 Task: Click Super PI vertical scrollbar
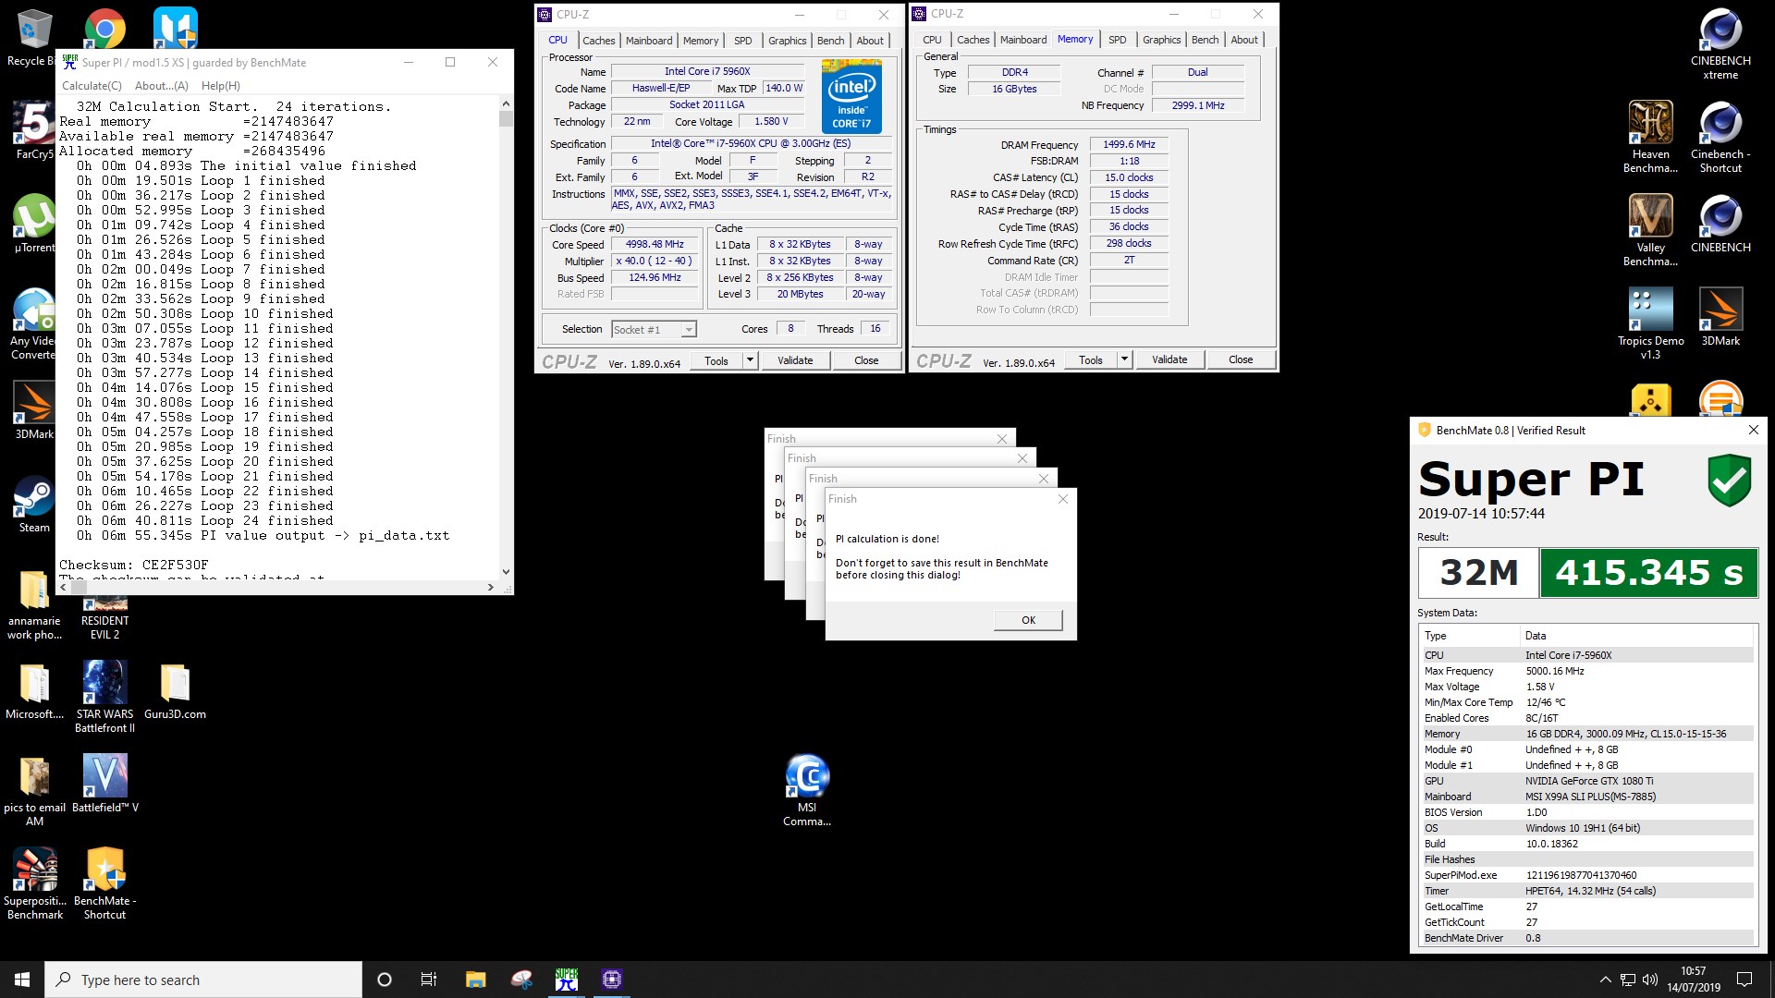point(506,337)
